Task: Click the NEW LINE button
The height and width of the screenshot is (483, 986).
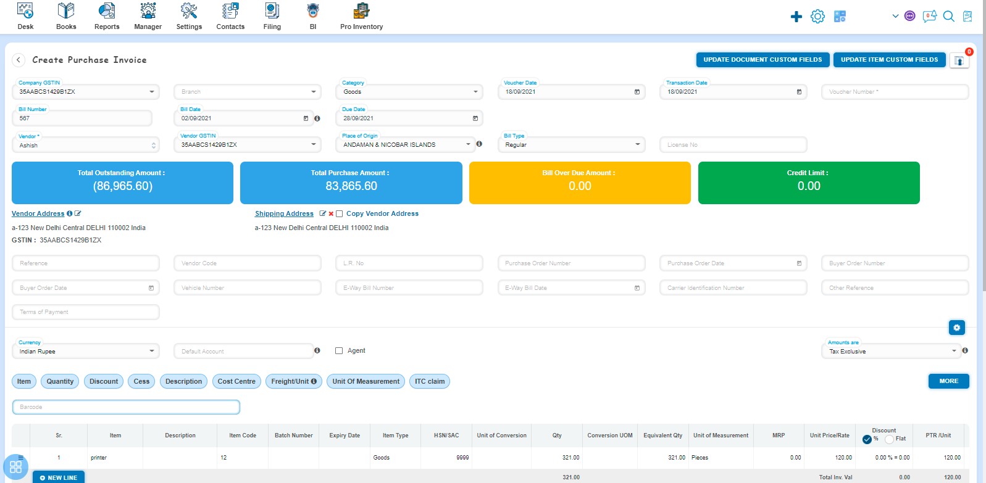Action: click(x=59, y=477)
